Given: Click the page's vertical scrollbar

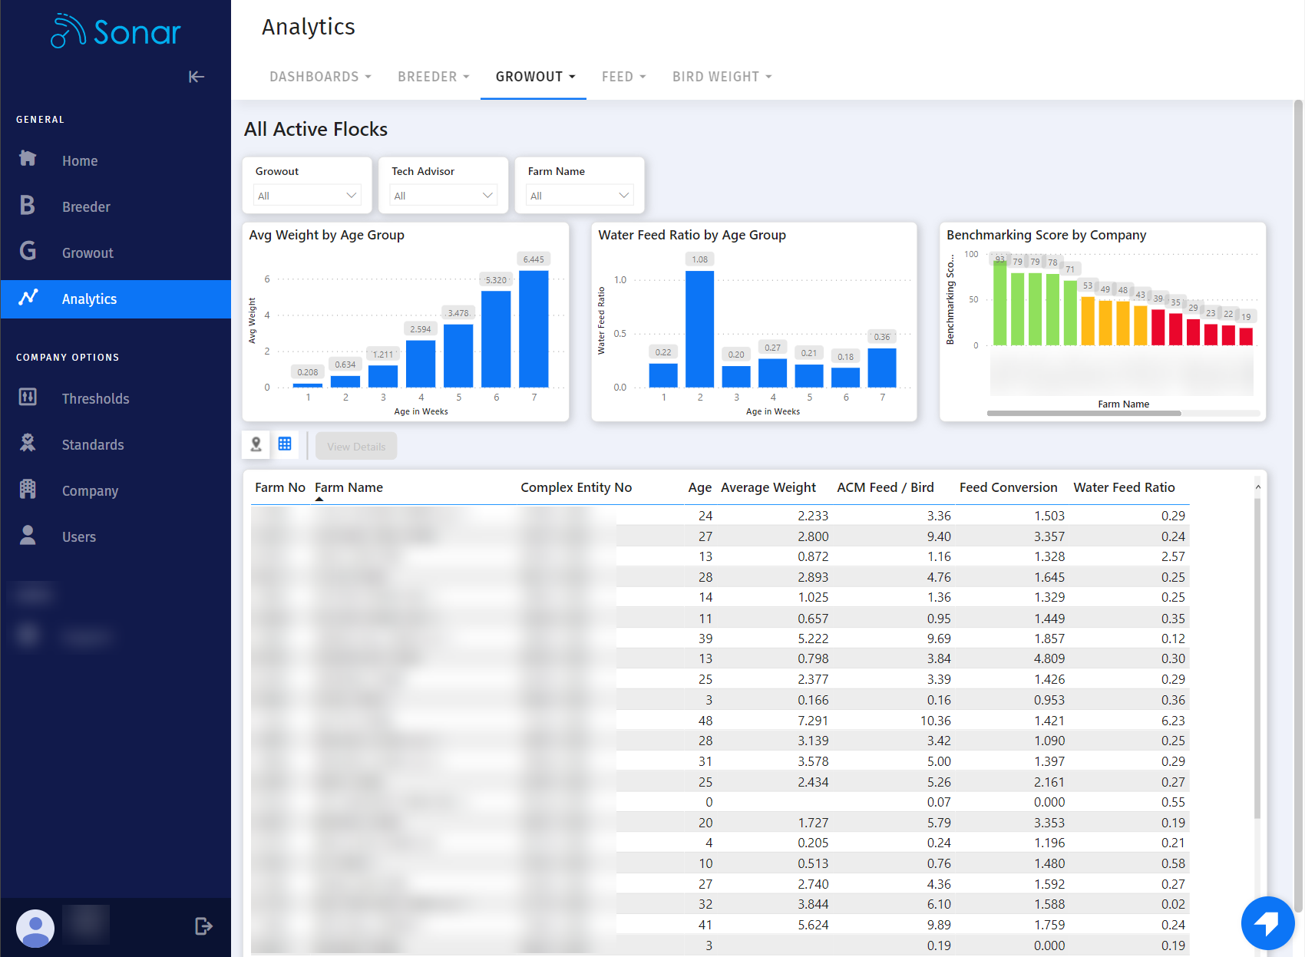Looking at the screenshot, I should (1299, 507).
